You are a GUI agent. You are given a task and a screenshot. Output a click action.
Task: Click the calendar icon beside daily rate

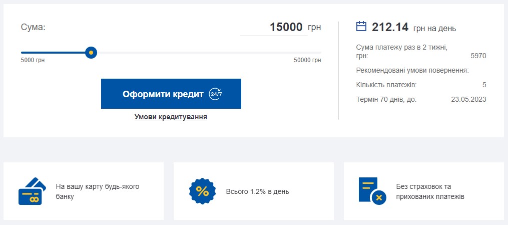click(x=361, y=26)
